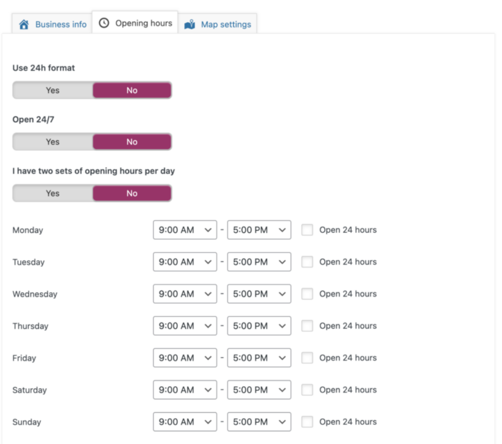The image size is (502, 444).
Task: Switch to the Business info tab
Action: 52,23
